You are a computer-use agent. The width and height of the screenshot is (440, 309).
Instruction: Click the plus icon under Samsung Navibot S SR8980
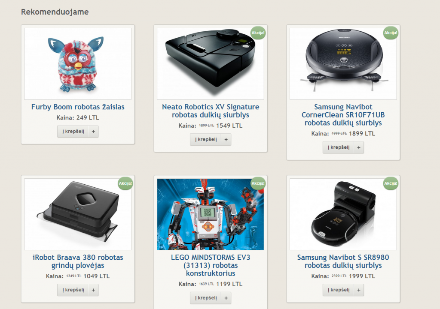(x=359, y=290)
